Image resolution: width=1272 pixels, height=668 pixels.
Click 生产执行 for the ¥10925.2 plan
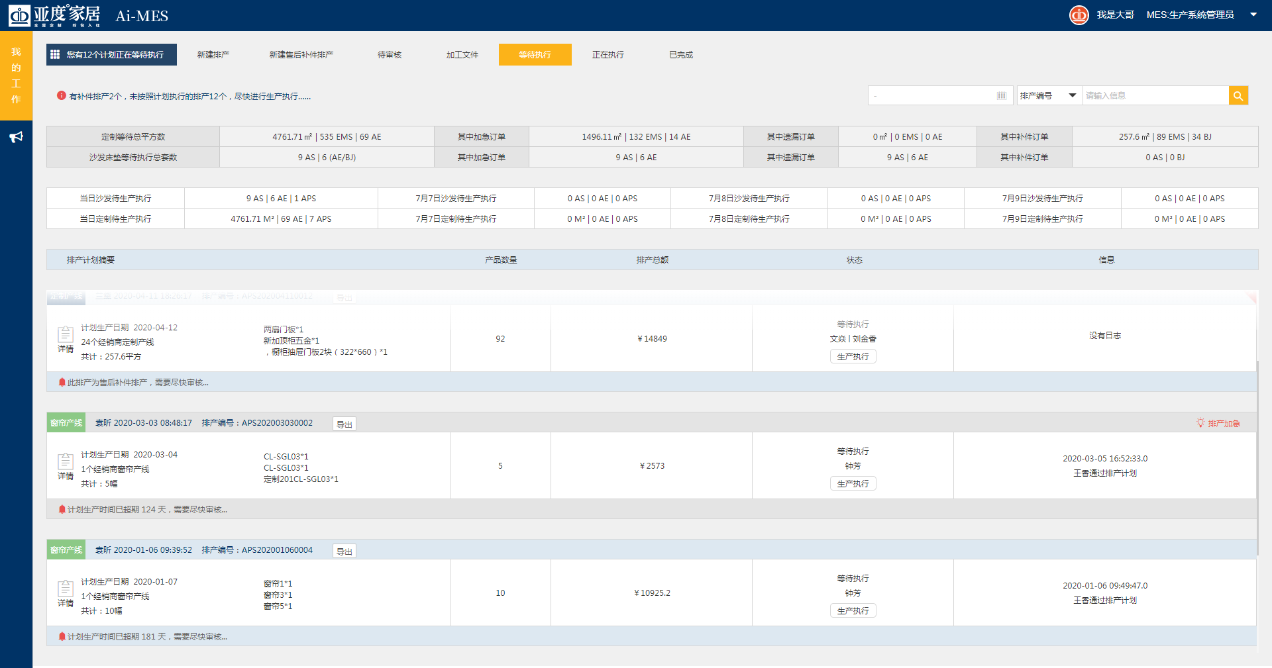(x=853, y=610)
